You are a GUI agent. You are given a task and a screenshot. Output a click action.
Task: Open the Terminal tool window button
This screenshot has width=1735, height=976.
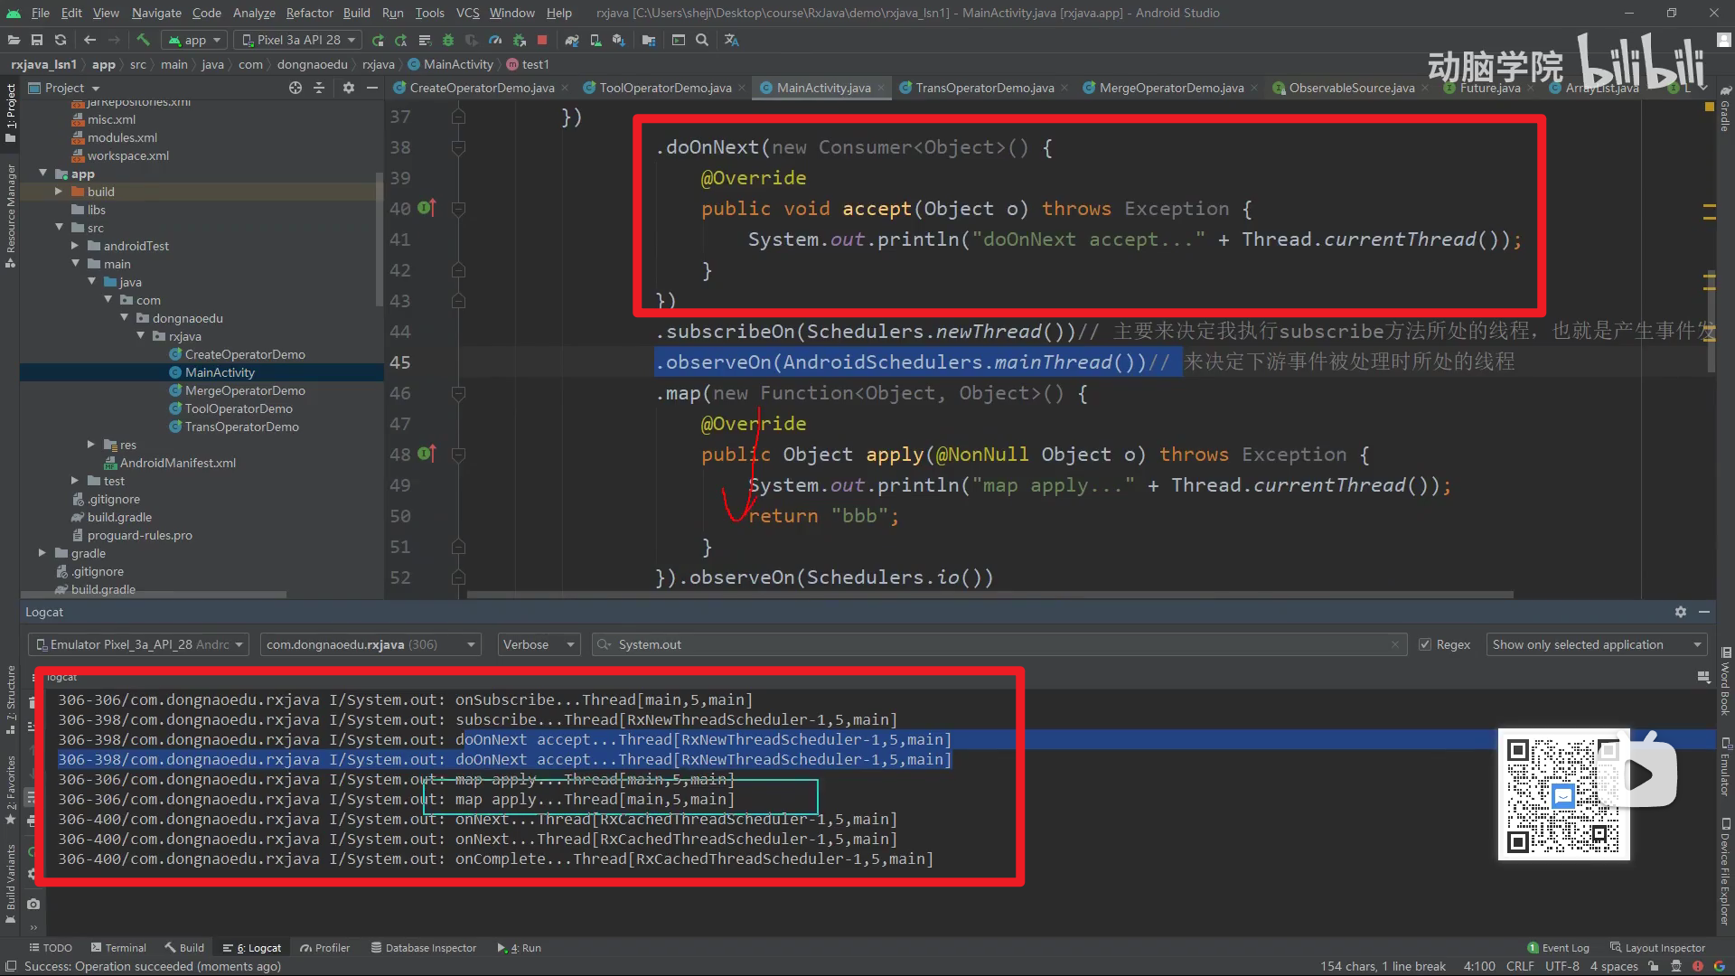click(118, 948)
